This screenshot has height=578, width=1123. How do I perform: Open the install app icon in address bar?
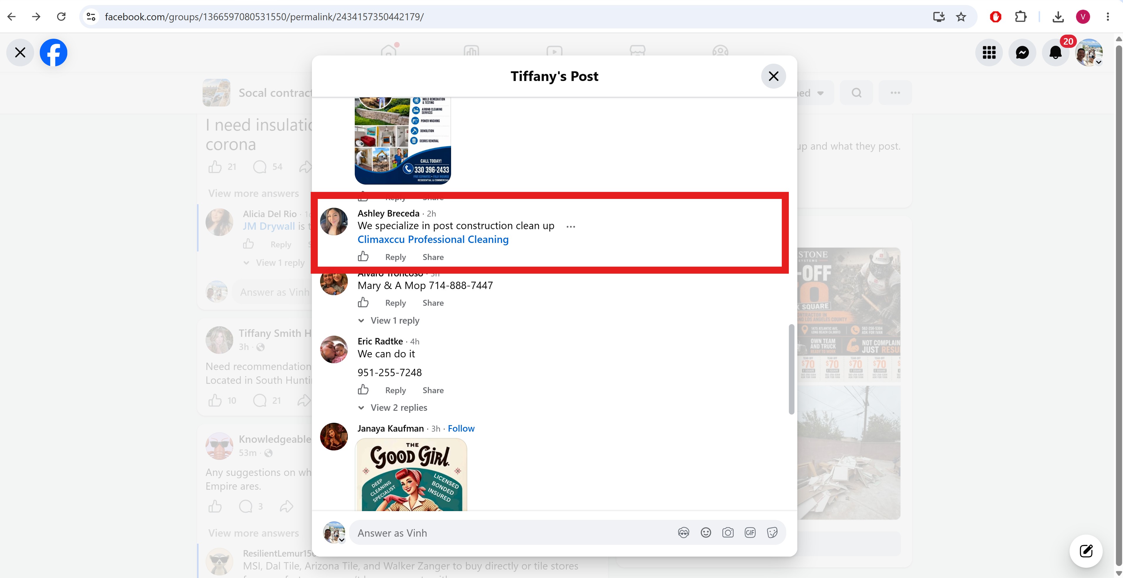click(939, 16)
